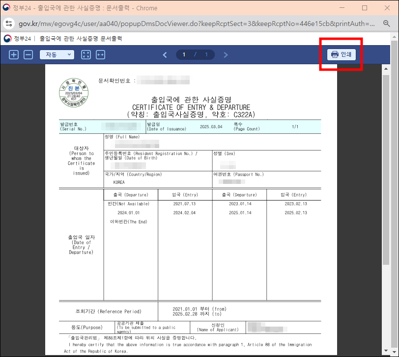Image resolution: width=399 pixels, height=357 pixels.
Task: Fit page to screen icon
Action: [x=86, y=54]
